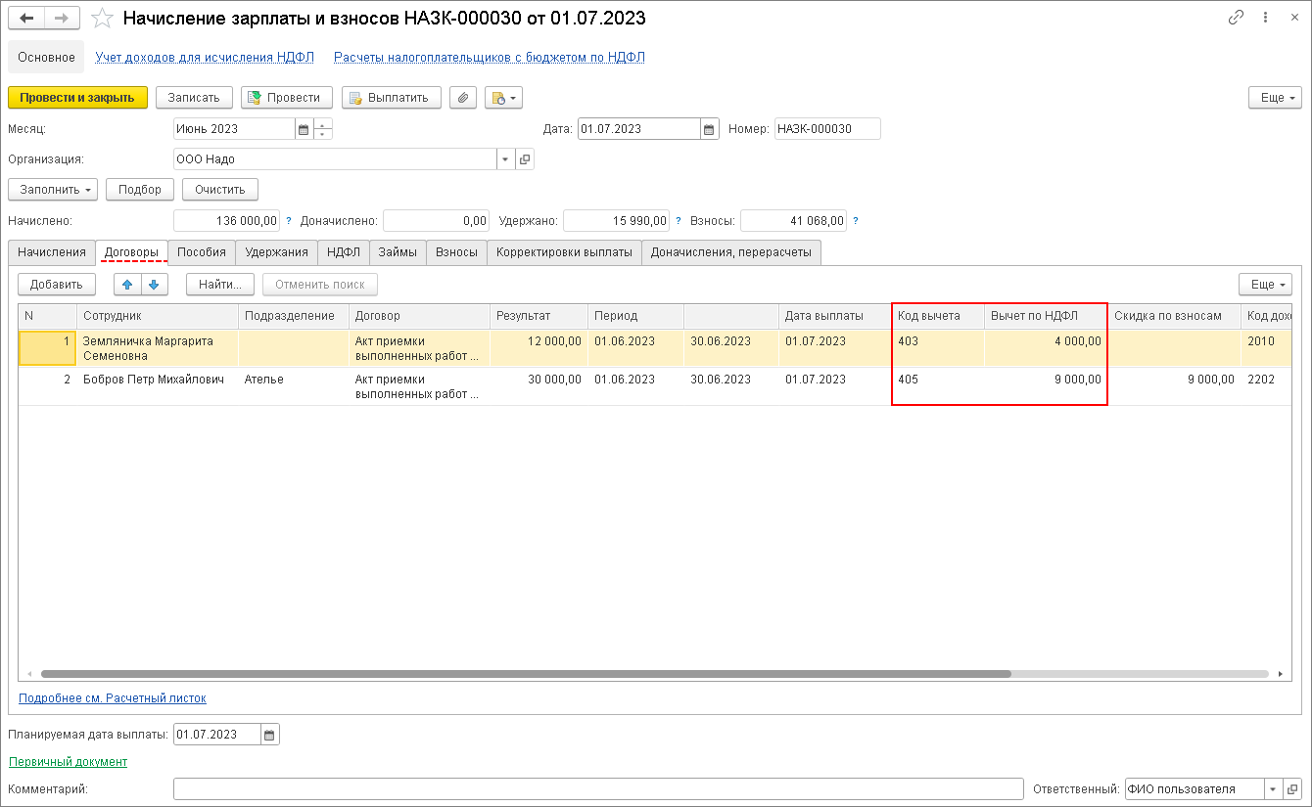Viewport: 1312px width, 807px height.
Task: Select row Бобров Петр Михайлович
Action: pyautogui.click(x=655, y=386)
